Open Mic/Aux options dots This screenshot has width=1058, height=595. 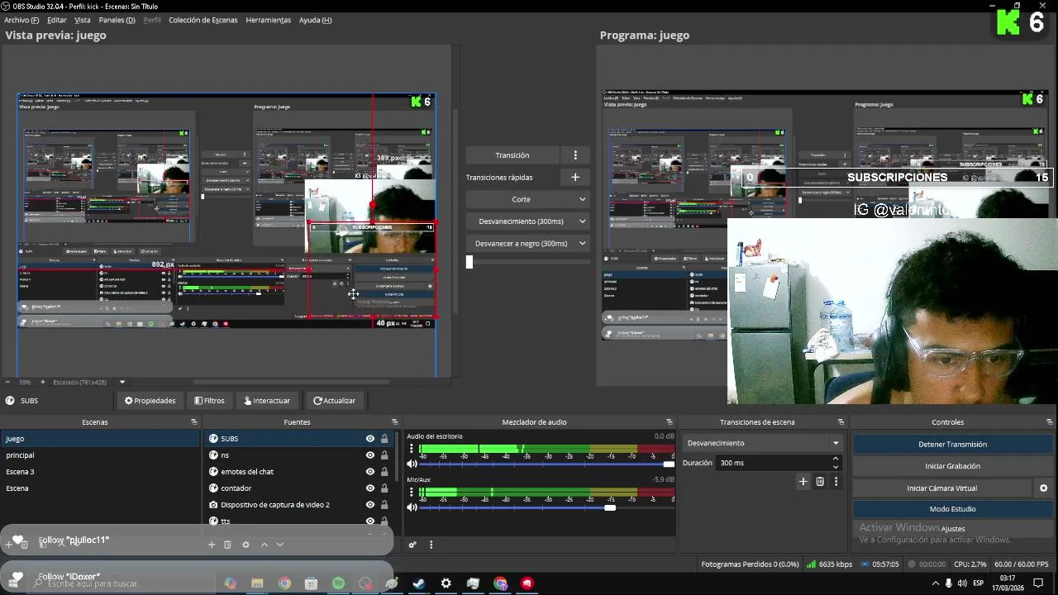[411, 493]
